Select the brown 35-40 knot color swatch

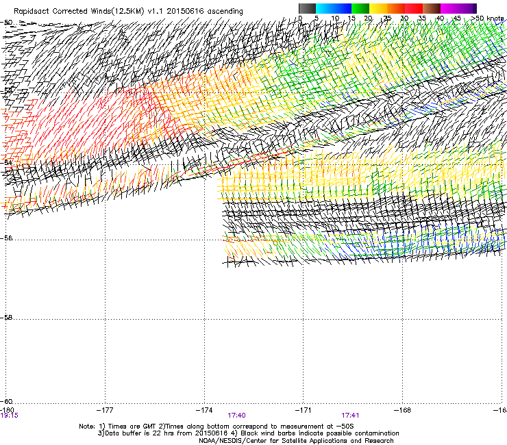432,8
